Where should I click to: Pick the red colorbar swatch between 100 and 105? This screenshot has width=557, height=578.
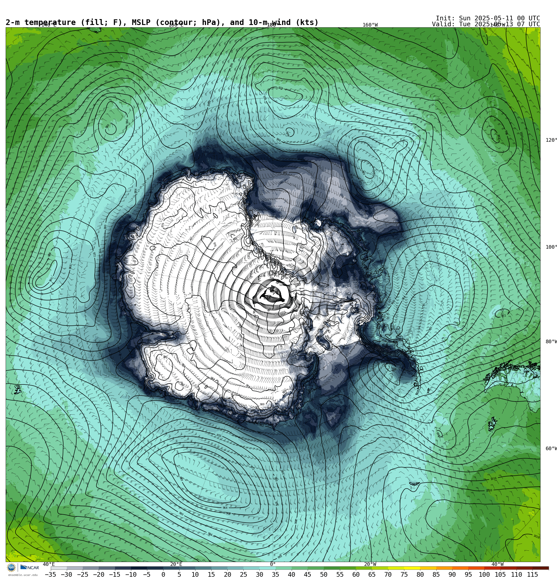pyautogui.click(x=492, y=568)
